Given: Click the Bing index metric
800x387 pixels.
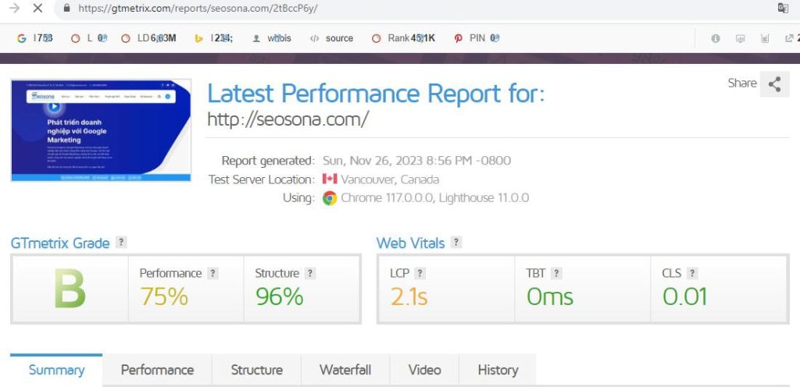Looking at the screenshot, I should [214, 38].
